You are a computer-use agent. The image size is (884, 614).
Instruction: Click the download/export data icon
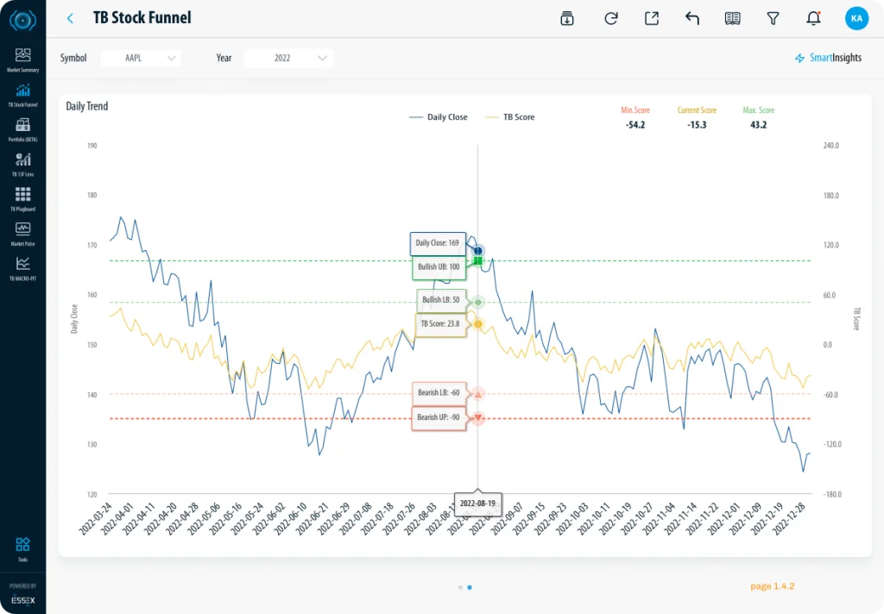pyautogui.click(x=567, y=18)
